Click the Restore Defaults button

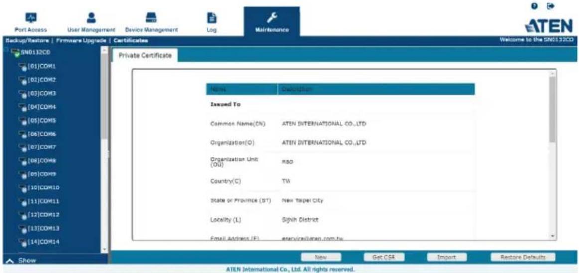click(523, 257)
